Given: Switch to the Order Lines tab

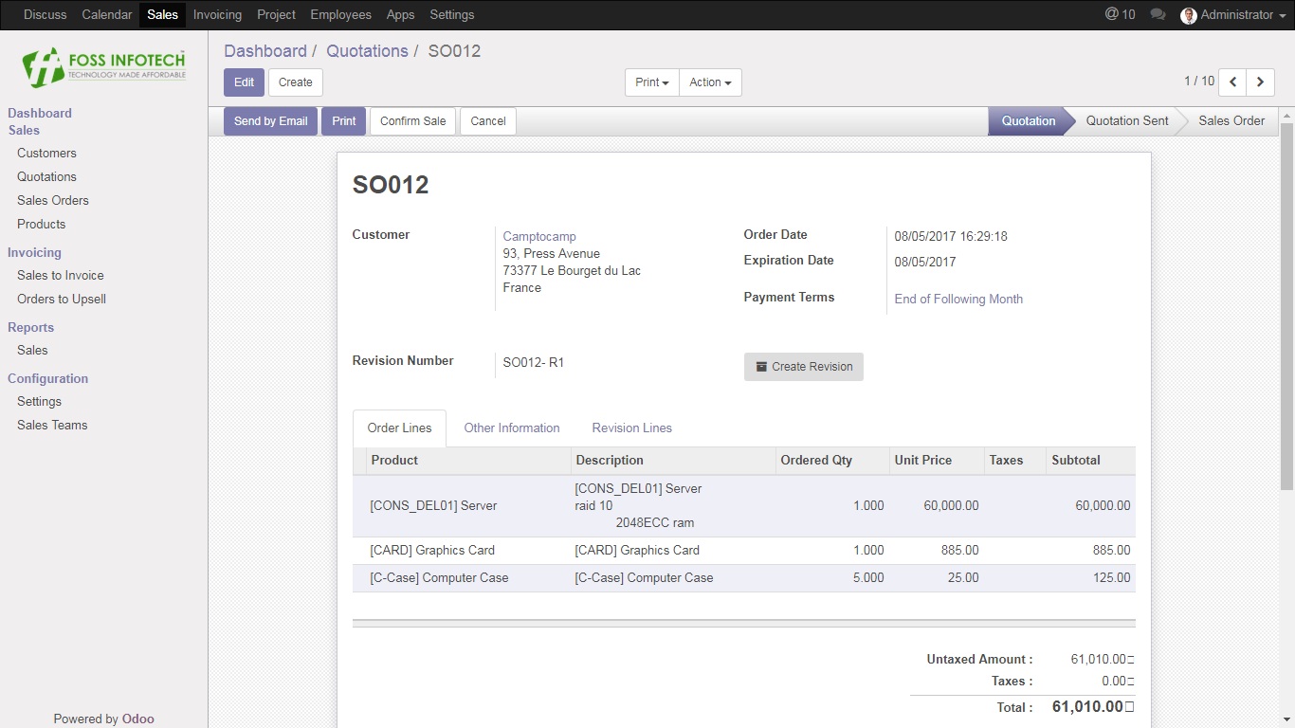Looking at the screenshot, I should (x=399, y=428).
